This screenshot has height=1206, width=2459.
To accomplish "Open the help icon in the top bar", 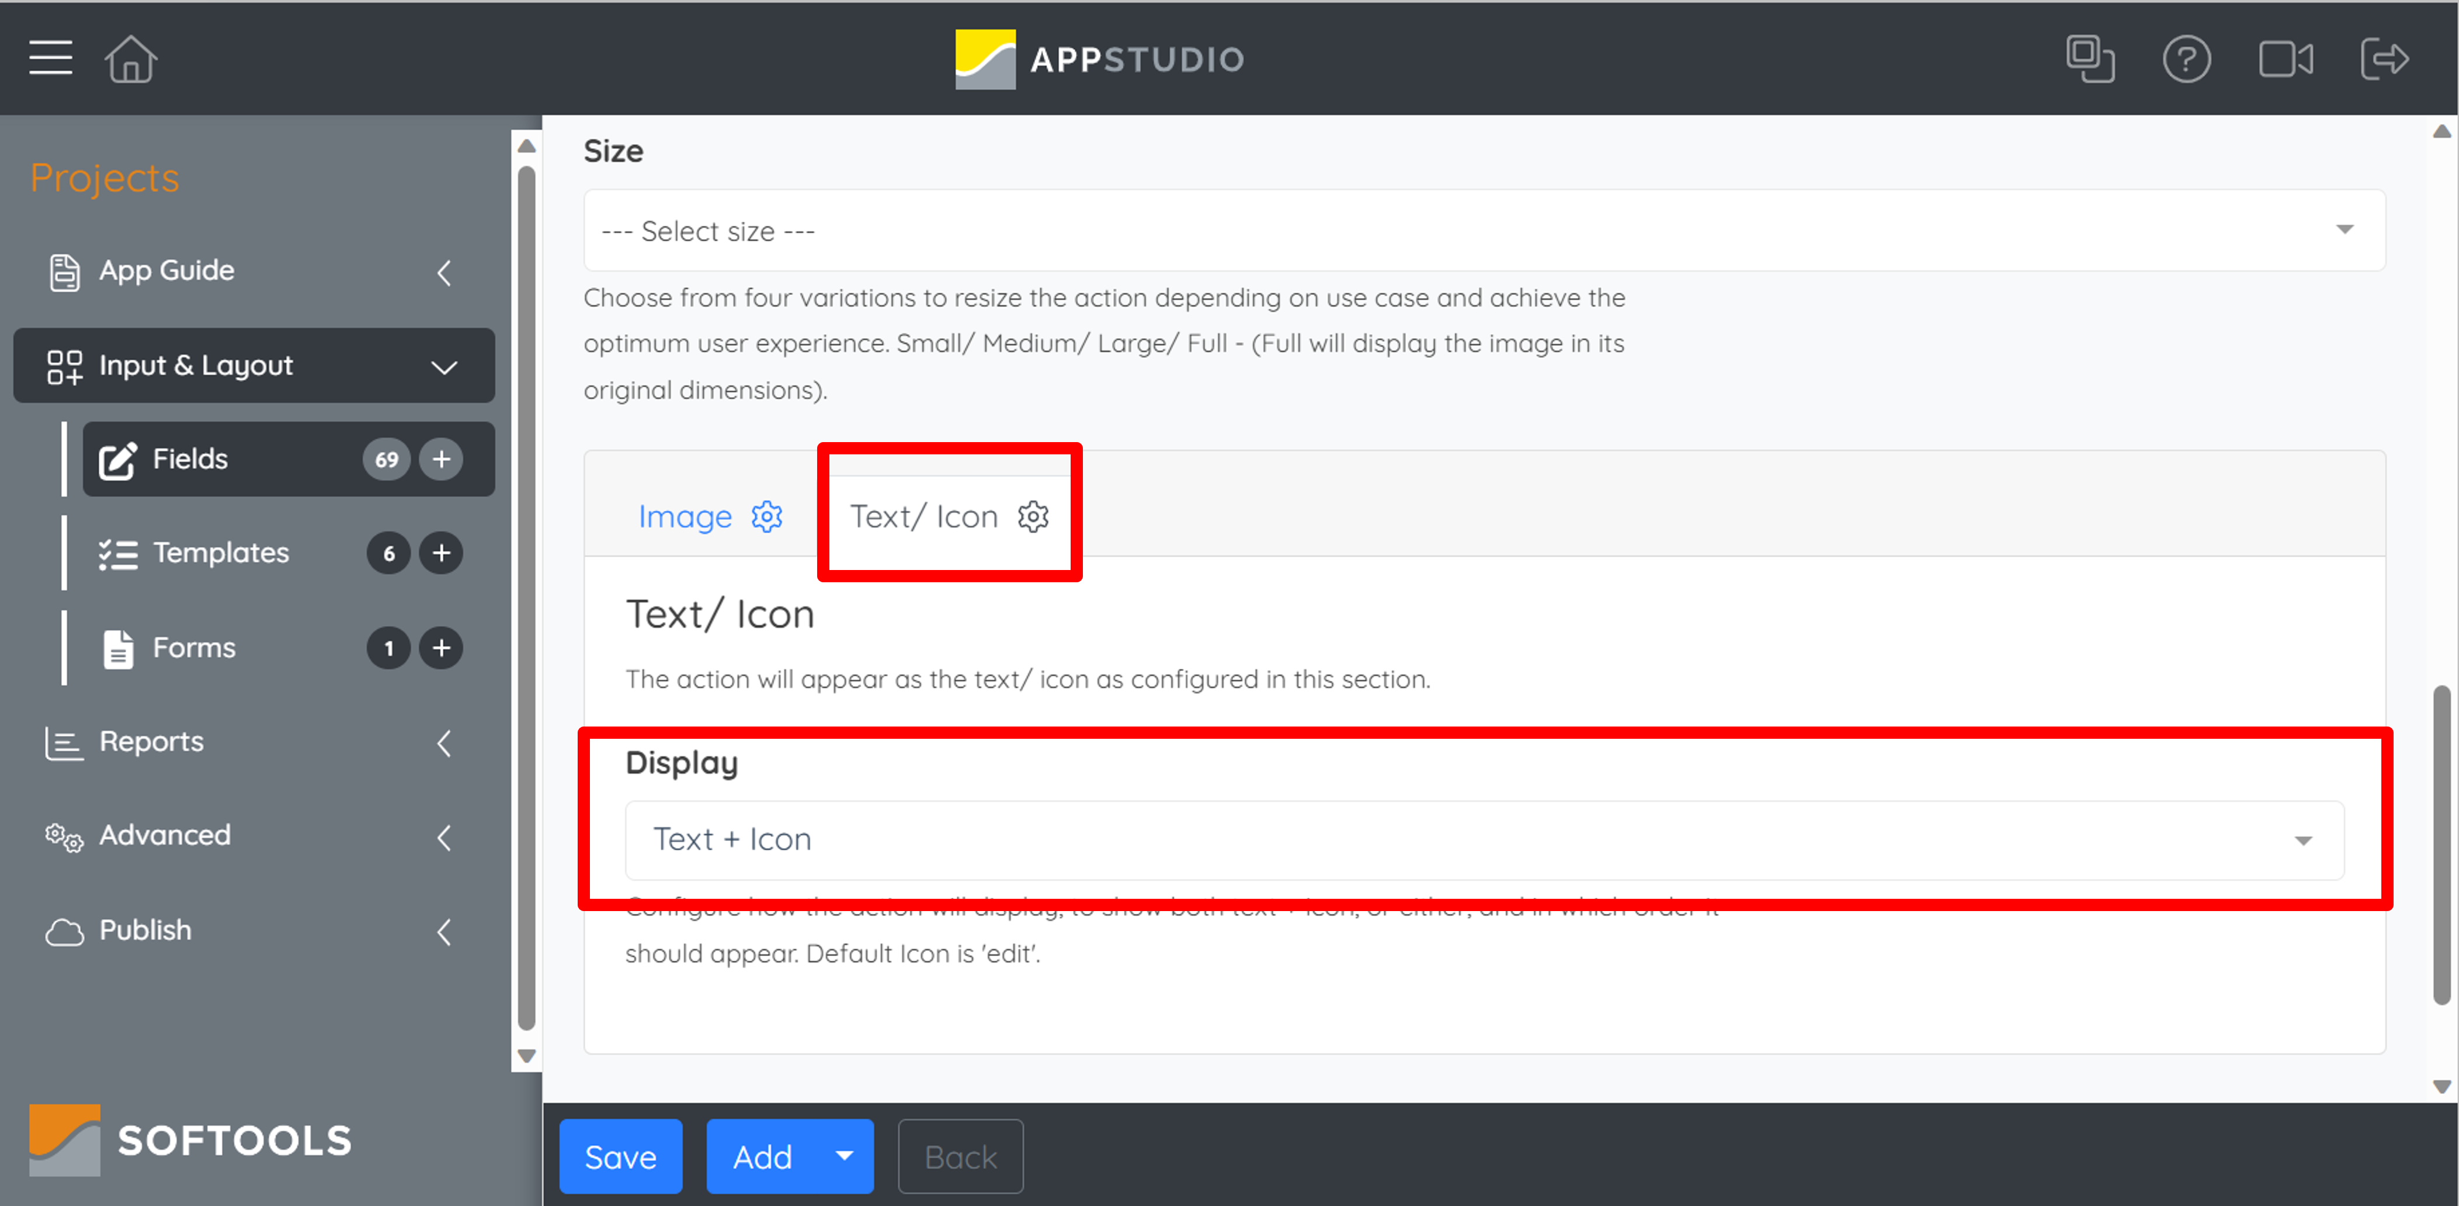I will (x=2188, y=58).
